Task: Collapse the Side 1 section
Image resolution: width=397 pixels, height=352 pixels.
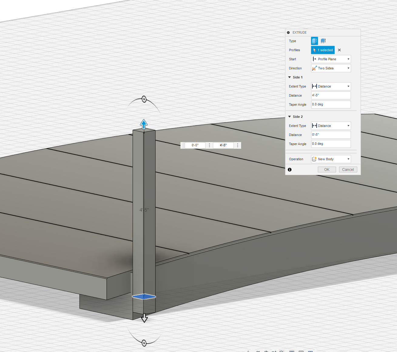Action: tap(290, 77)
